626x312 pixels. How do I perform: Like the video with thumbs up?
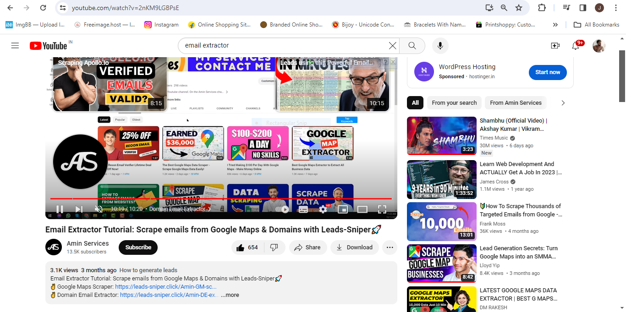coord(247,247)
